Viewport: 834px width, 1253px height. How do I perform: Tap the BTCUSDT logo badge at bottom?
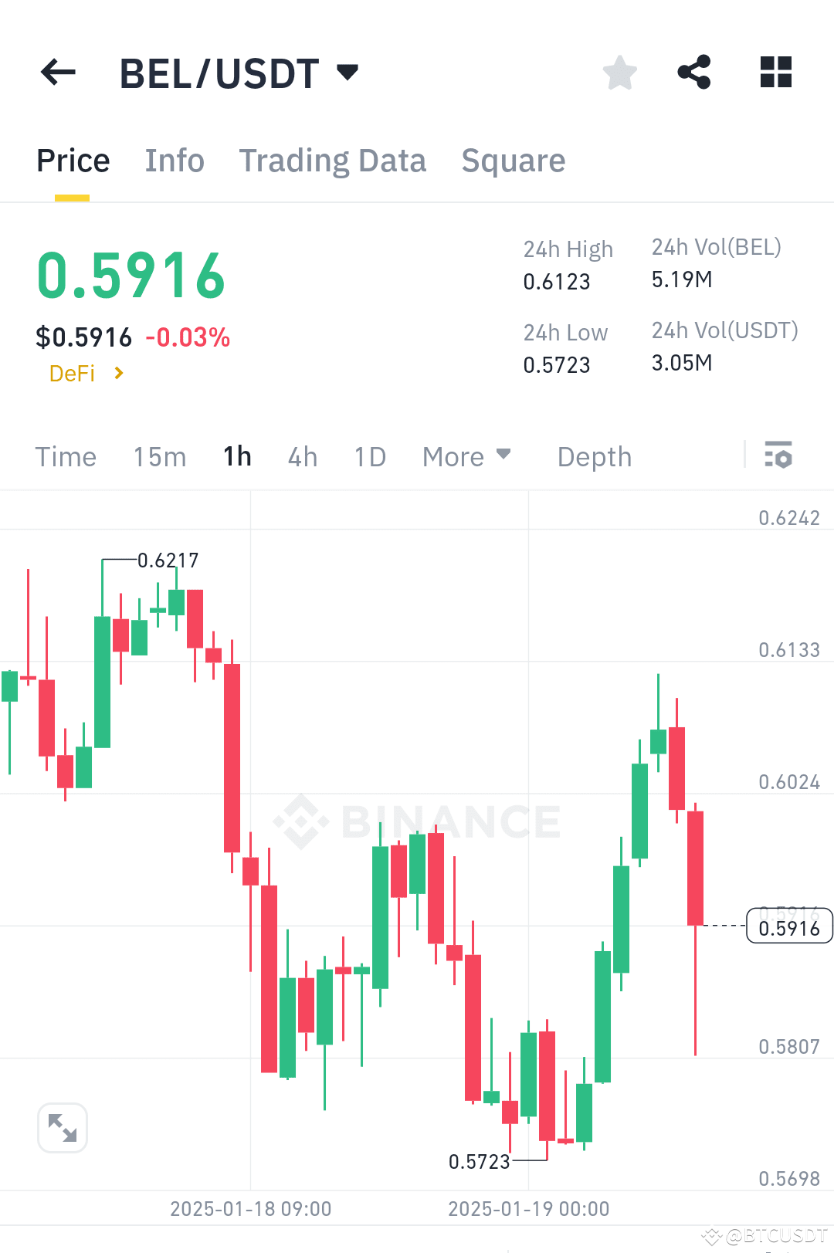pos(764,1234)
